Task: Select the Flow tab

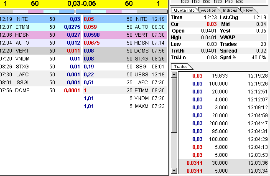Action: 248,10
